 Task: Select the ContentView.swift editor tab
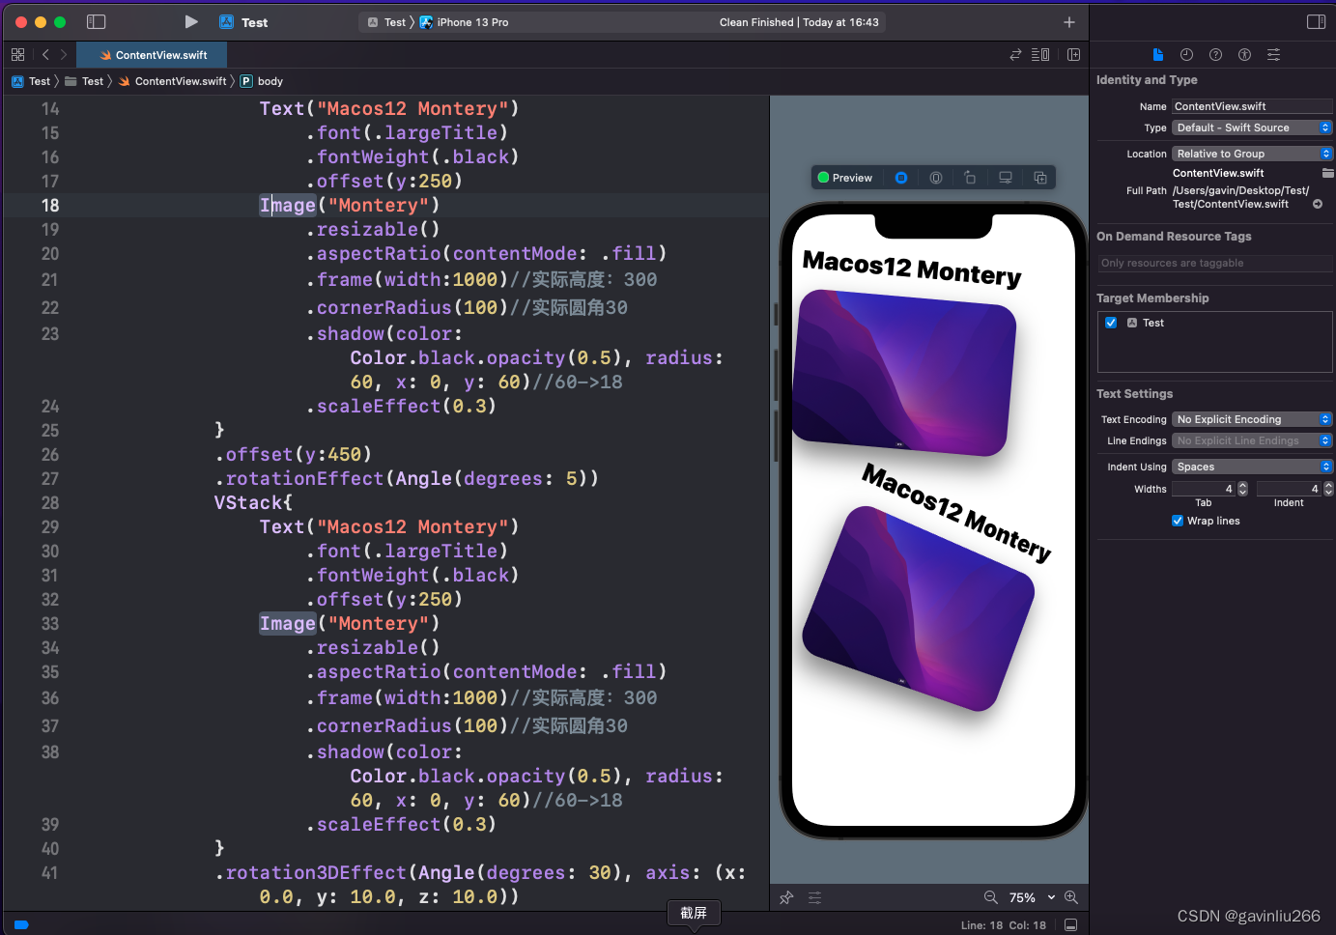(x=153, y=55)
